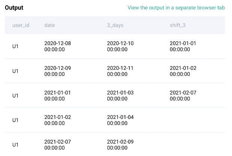The height and width of the screenshot is (156, 232).
Task: Open the output in a separate browser tab
Action: (x=176, y=8)
